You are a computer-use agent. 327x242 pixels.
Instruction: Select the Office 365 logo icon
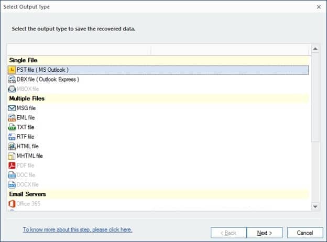click(x=12, y=204)
